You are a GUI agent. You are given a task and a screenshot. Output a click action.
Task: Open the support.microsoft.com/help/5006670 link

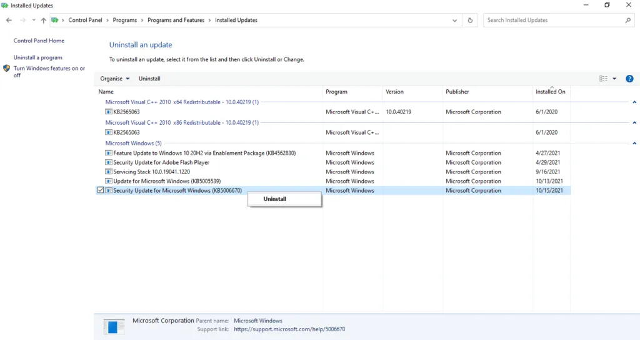click(x=289, y=329)
